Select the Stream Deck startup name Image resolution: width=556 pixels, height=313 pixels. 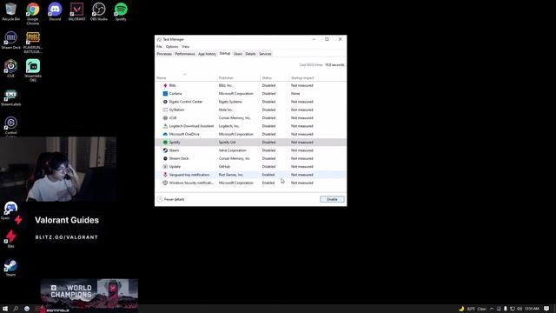179,158
